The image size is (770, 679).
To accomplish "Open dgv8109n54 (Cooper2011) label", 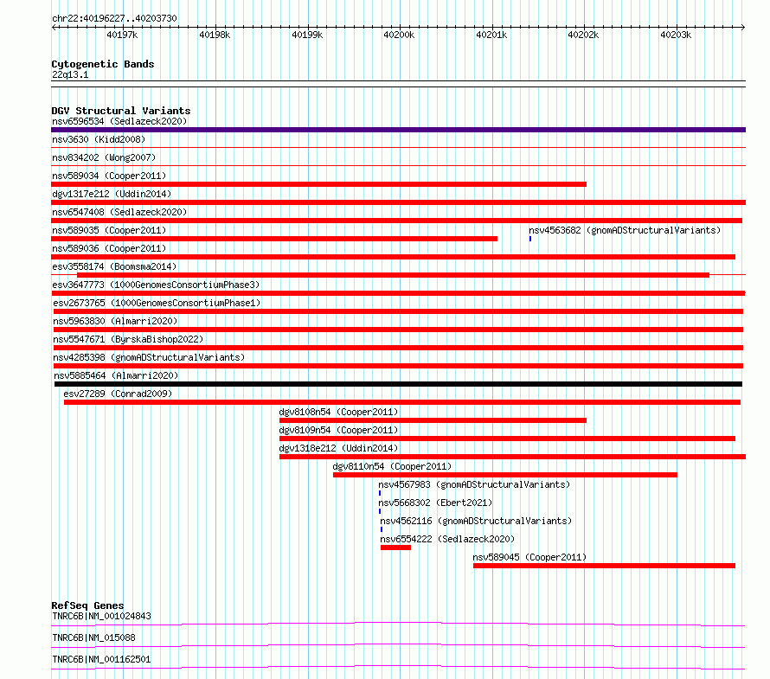I will [338, 430].
